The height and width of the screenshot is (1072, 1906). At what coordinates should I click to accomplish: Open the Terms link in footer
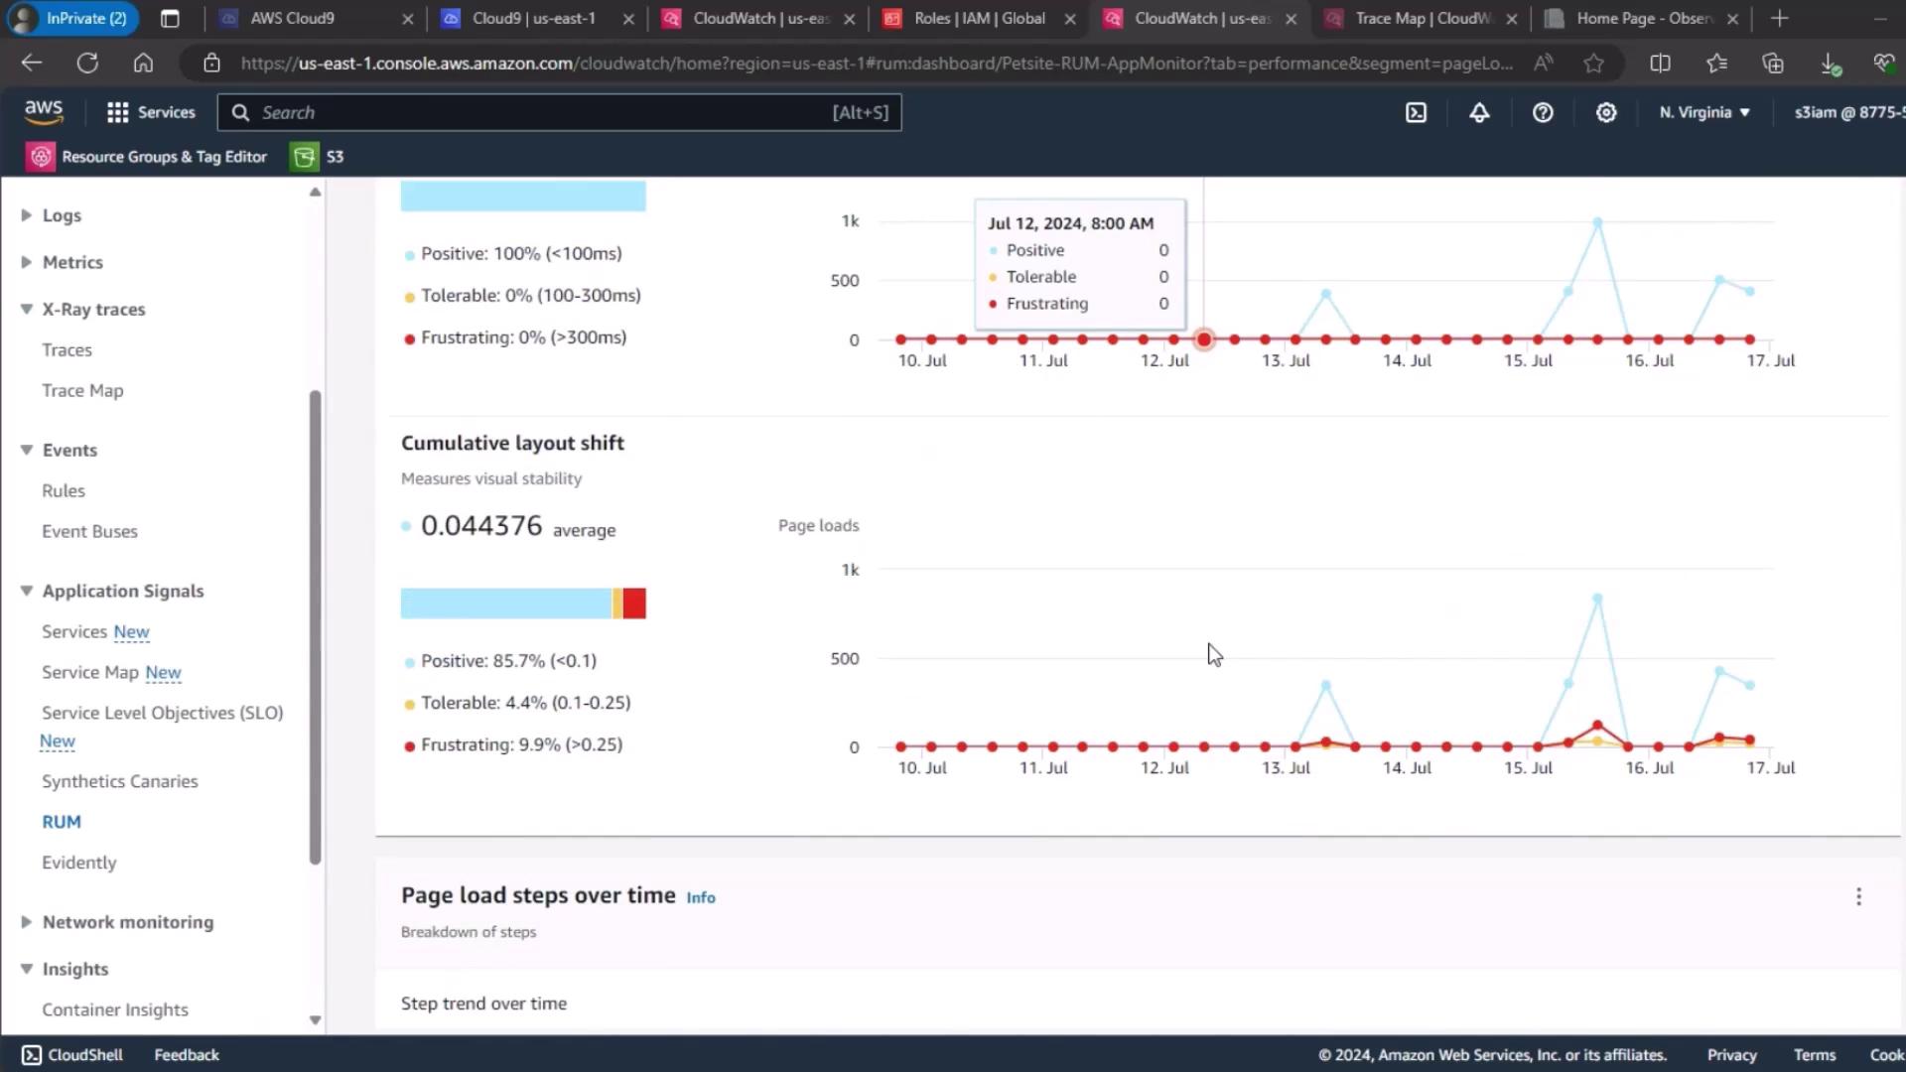pos(1815,1055)
